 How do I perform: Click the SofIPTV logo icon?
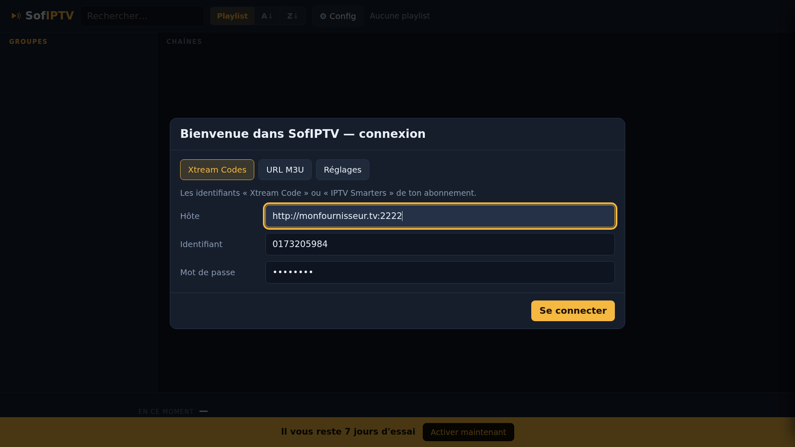pyautogui.click(x=16, y=16)
